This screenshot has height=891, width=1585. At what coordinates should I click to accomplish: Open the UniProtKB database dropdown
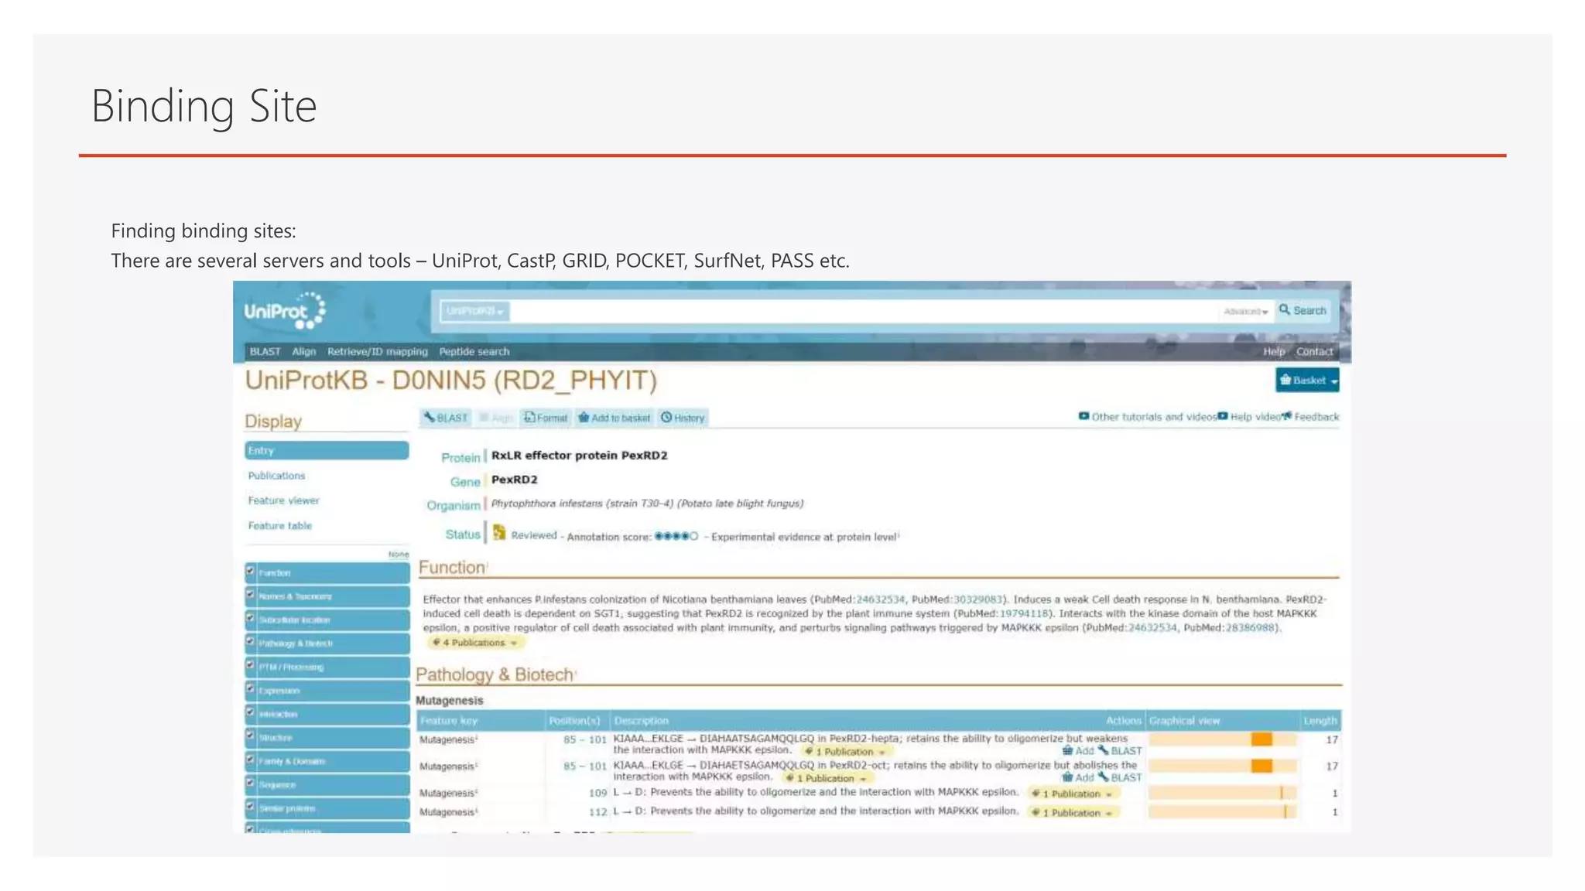tap(474, 311)
